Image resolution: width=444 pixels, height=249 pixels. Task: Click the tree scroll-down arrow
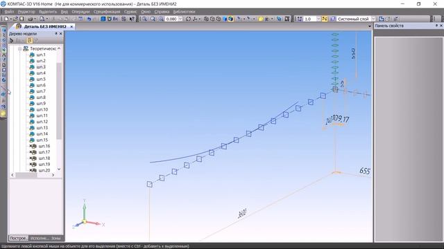(59, 169)
